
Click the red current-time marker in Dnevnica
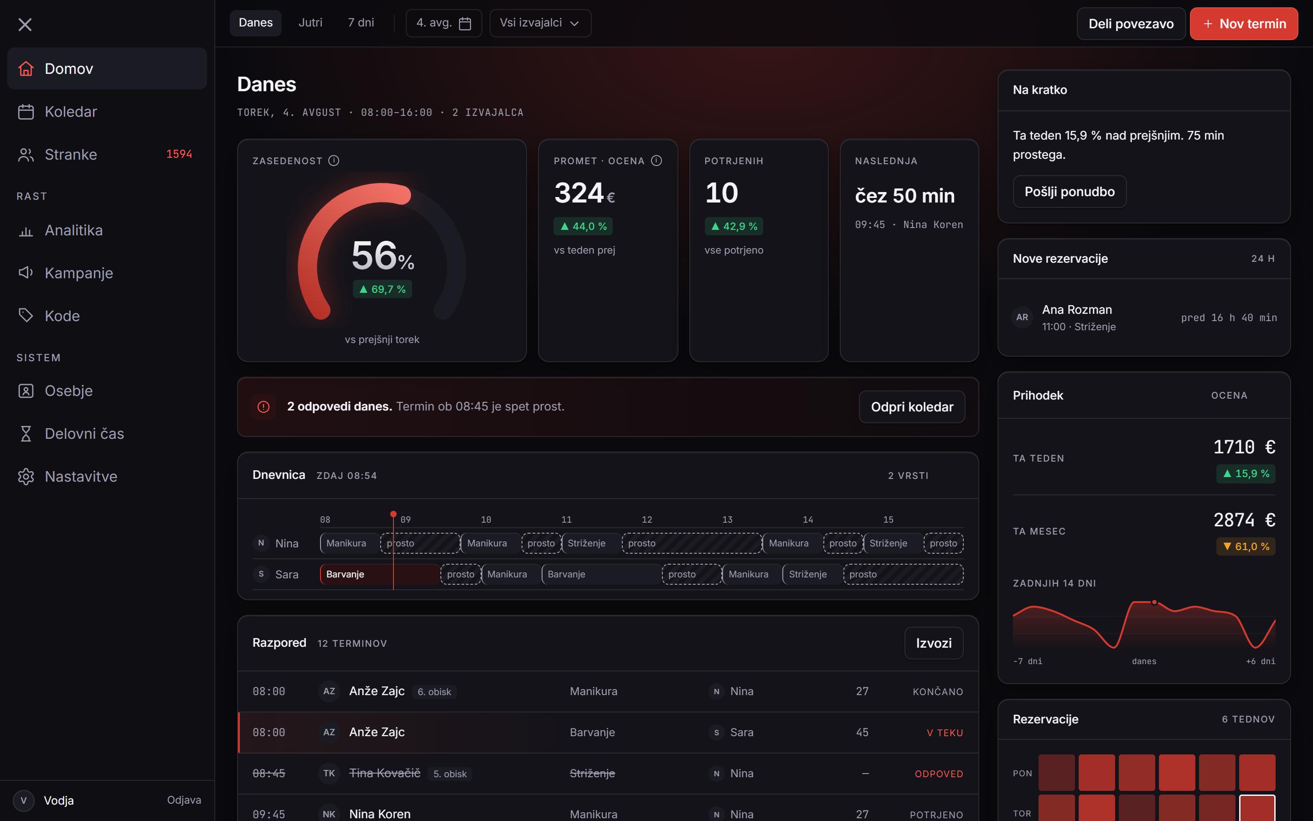[x=393, y=514]
